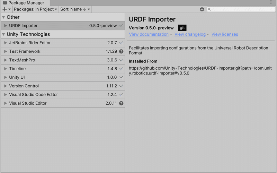Select the TextMeshPro package

click(63, 60)
